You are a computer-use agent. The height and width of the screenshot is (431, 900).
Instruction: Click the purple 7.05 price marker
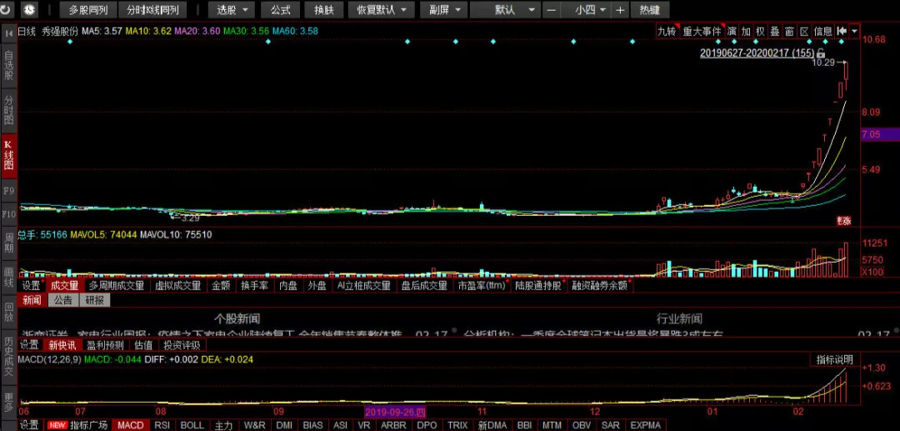point(878,134)
